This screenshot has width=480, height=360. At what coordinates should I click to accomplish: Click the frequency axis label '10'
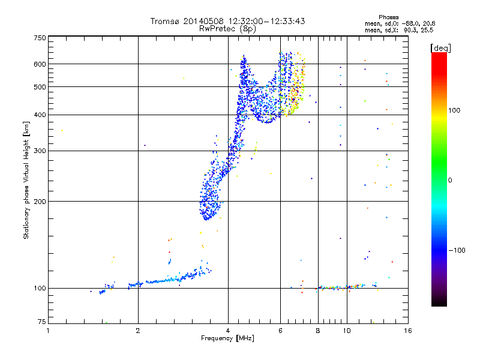(x=347, y=331)
